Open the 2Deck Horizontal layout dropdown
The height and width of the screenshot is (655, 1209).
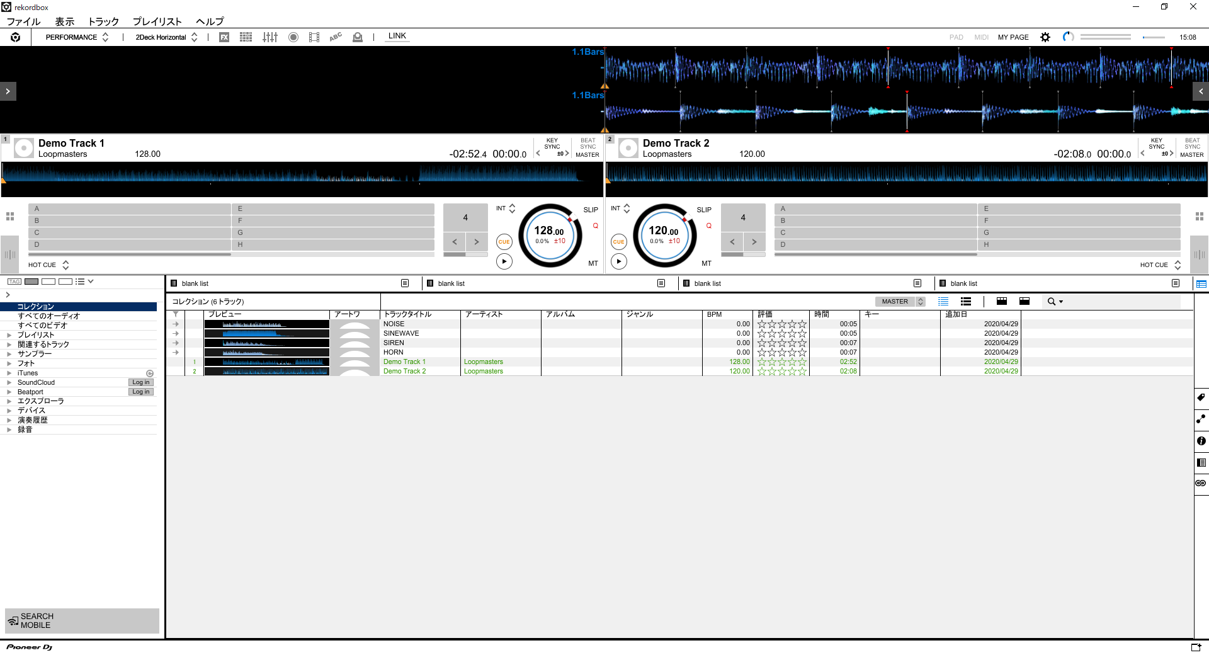(166, 37)
